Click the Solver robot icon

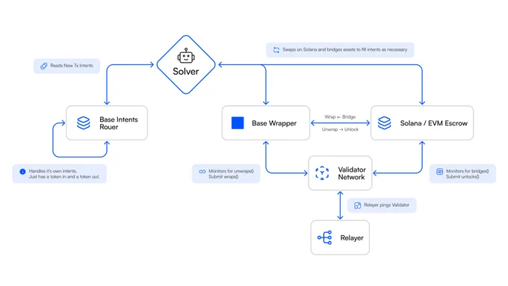(x=186, y=56)
